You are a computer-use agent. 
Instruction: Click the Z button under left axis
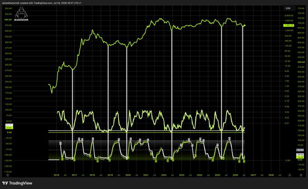coord(8,175)
